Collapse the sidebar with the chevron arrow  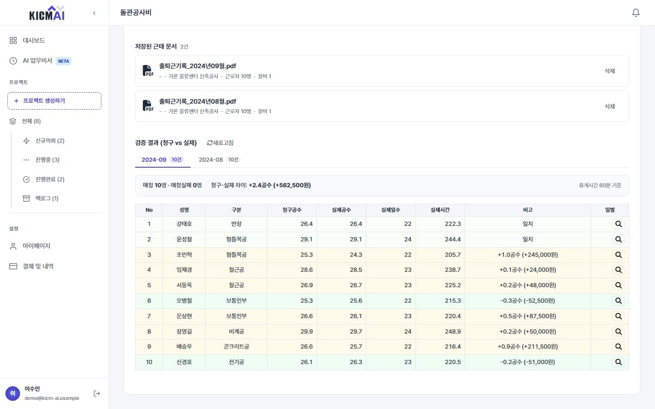coord(94,13)
